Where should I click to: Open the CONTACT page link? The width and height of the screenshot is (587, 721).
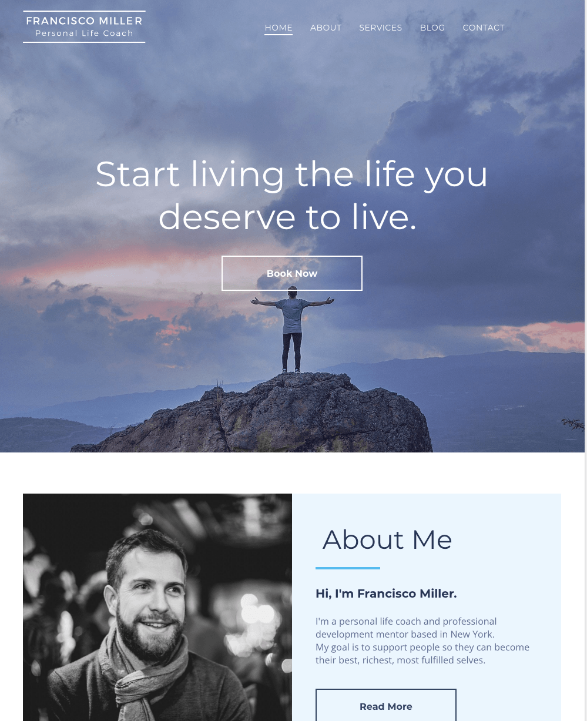pos(484,28)
